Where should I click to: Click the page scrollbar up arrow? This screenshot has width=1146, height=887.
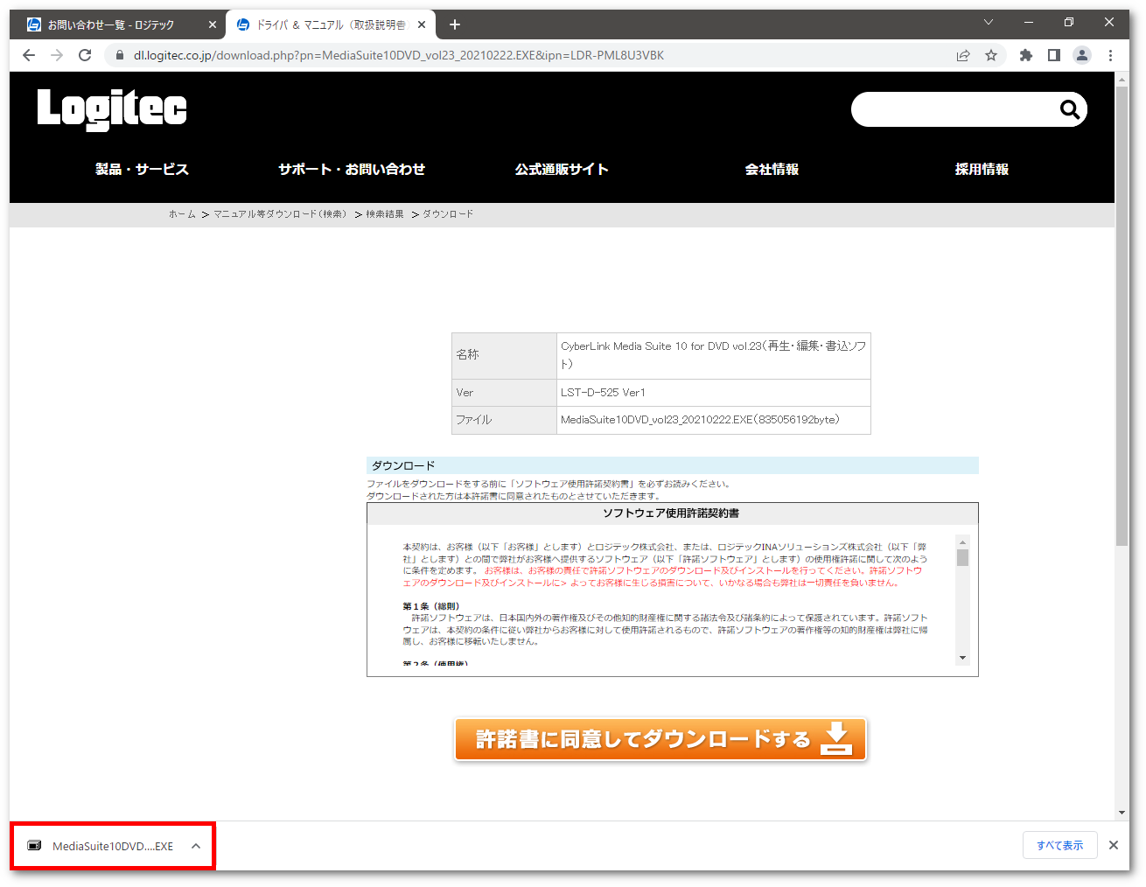coord(1122,79)
